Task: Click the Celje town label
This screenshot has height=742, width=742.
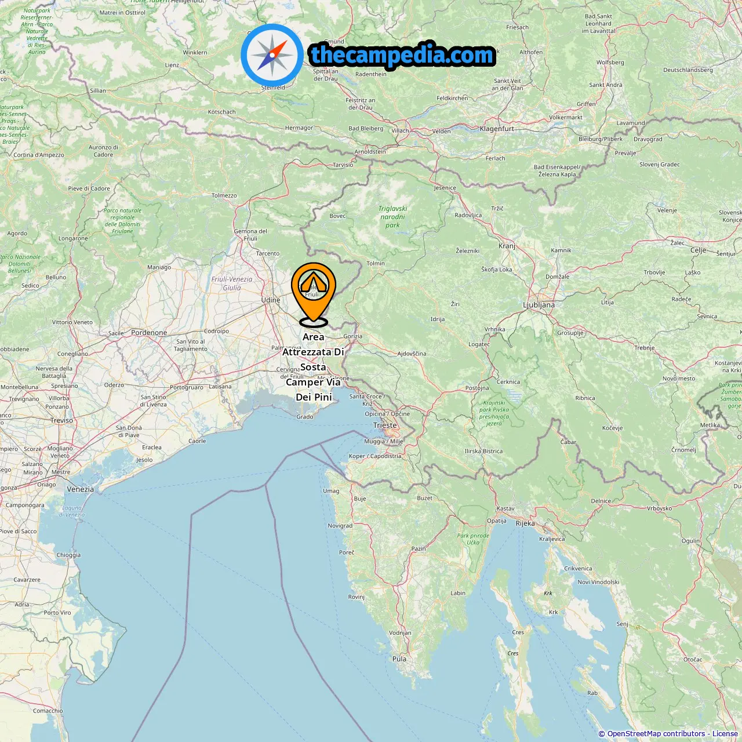Action: [699, 250]
